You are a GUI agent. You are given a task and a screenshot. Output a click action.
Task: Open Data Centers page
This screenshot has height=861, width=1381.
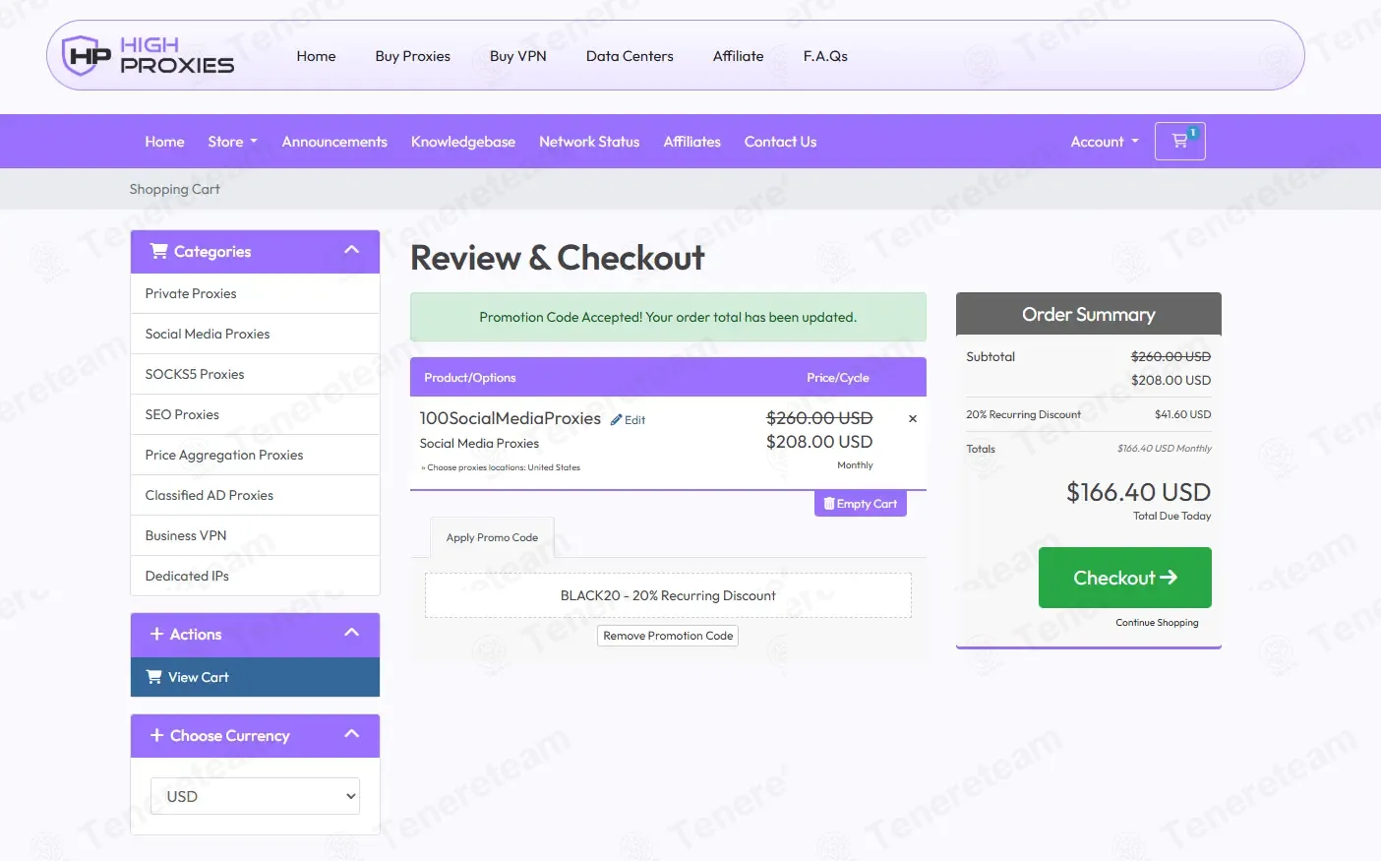click(630, 56)
